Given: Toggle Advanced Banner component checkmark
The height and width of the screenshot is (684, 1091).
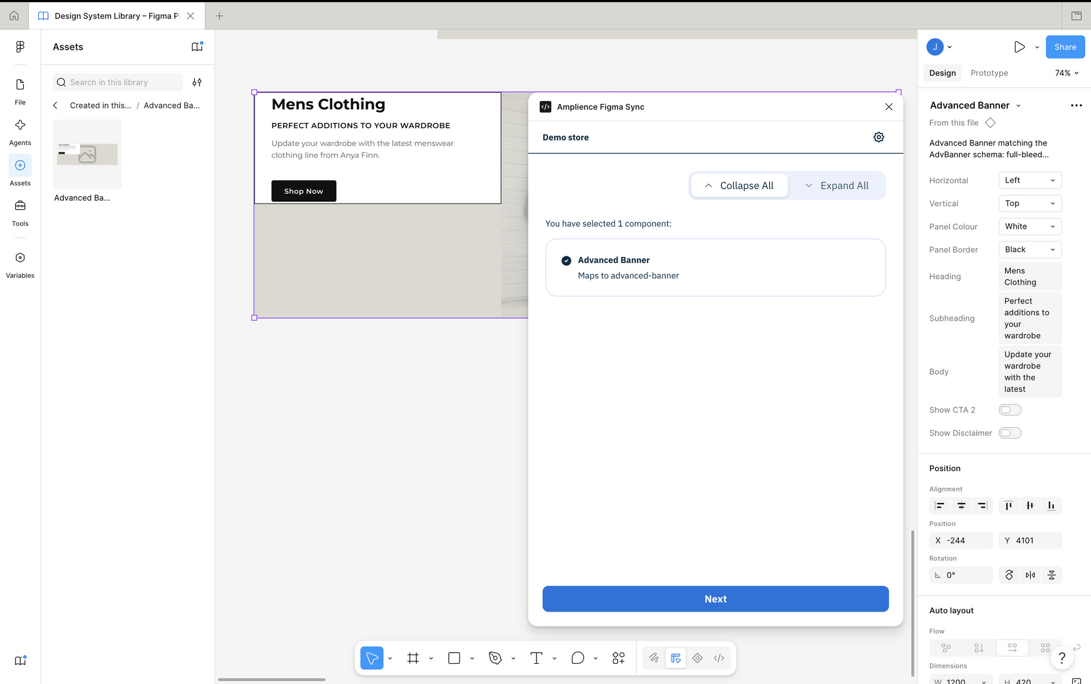Looking at the screenshot, I should point(566,260).
